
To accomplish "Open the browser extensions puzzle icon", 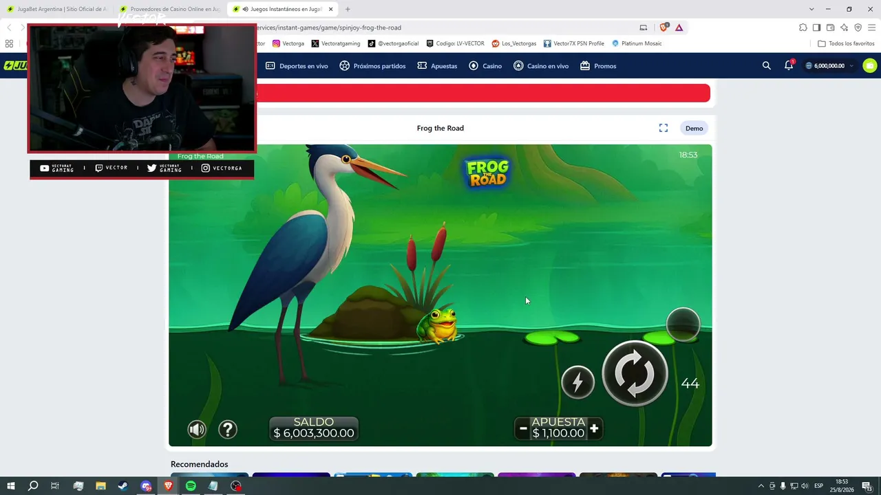I will [803, 27].
